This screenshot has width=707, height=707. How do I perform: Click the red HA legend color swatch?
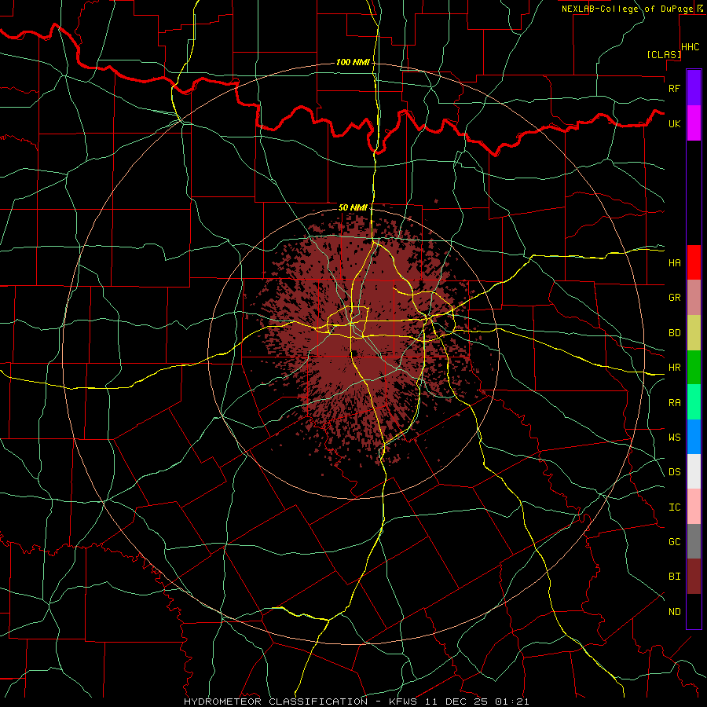694,262
